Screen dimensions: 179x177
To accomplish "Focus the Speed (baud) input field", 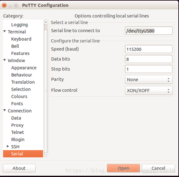I will [x=149, y=49].
